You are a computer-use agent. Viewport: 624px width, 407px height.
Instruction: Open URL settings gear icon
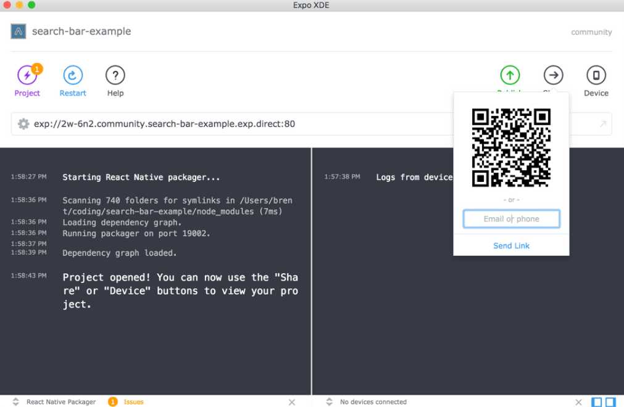coord(23,124)
